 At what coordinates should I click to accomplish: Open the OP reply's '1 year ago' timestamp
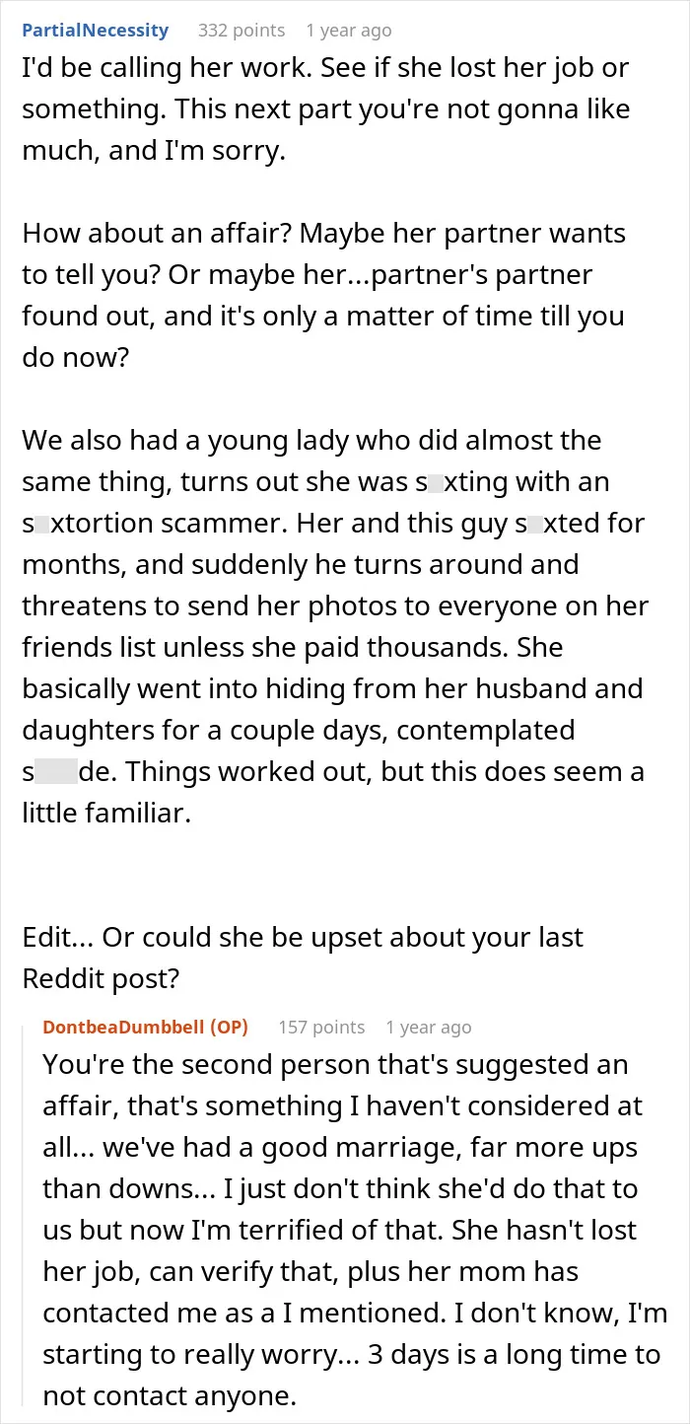click(x=429, y=1027)
